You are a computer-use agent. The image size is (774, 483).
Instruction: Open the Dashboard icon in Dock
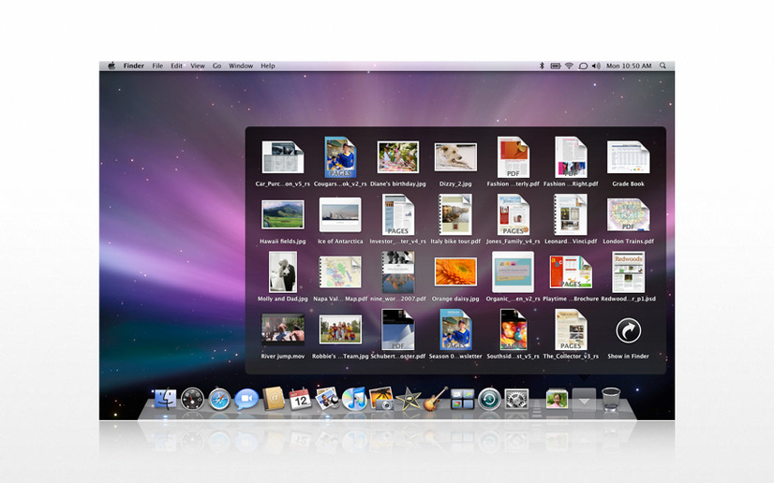pos(192,399)
